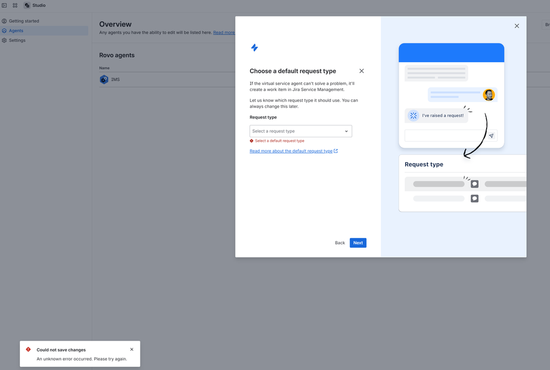Click the Studio label in the top bar

click(x=39, y=6)
